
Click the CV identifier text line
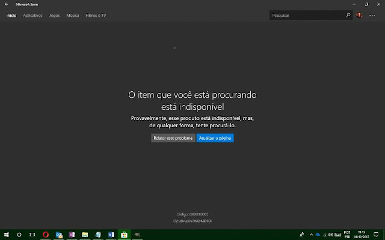(192, 221)
